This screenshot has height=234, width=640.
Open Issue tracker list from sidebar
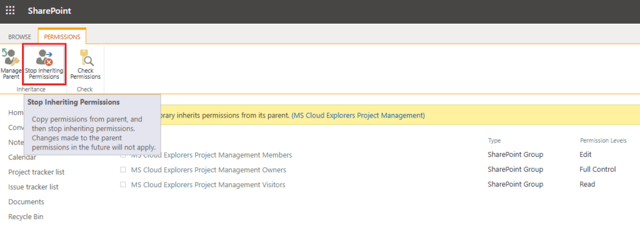click(x=34, y=187)
